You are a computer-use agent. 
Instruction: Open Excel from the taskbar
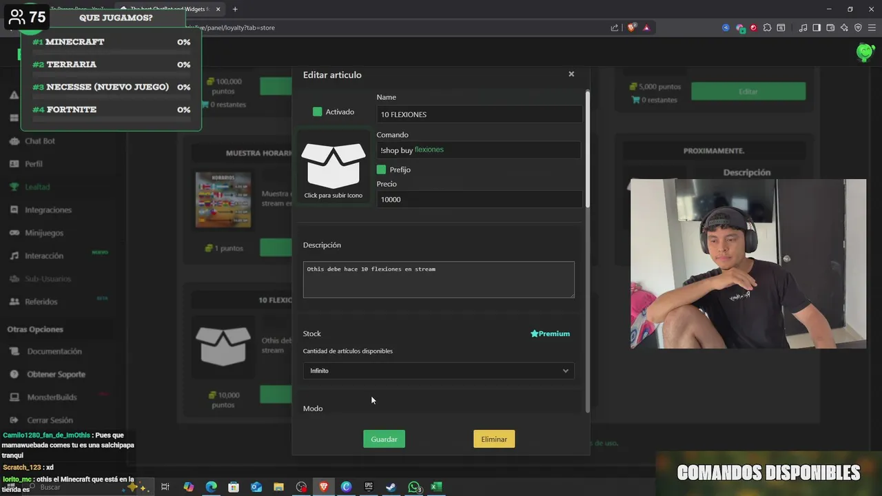[x=436, y=487]
